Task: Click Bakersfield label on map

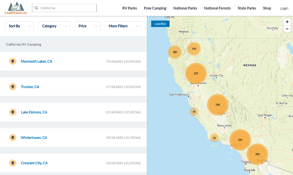Action: [224, 126]
